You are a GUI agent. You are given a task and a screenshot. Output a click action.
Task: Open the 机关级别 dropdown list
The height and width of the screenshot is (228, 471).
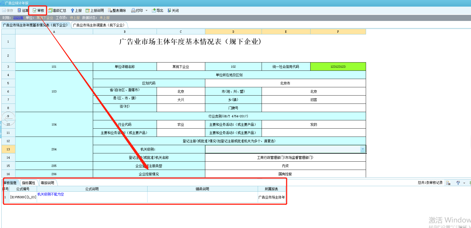[362, 149]
